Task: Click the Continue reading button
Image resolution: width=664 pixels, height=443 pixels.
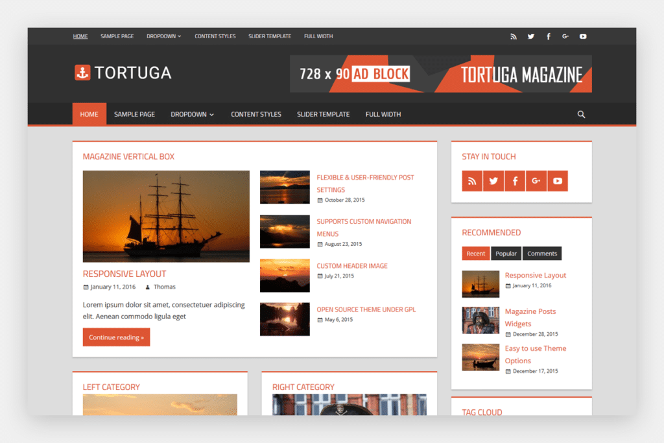Action: pos(116,337)
